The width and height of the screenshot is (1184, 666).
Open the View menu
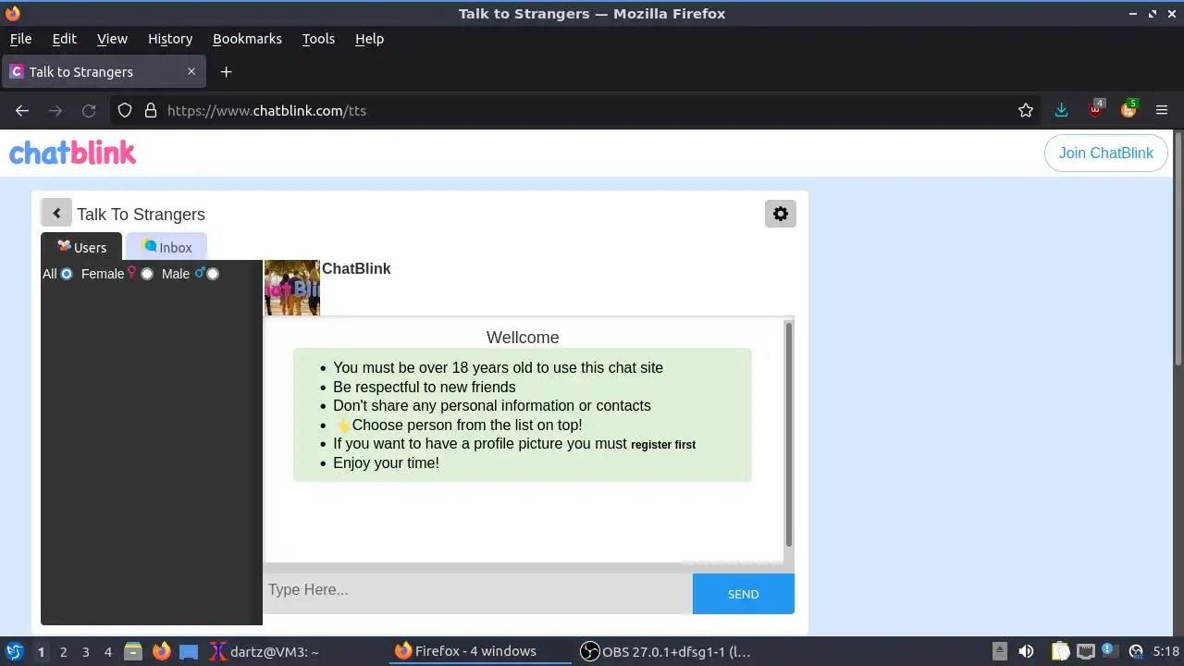112,39
